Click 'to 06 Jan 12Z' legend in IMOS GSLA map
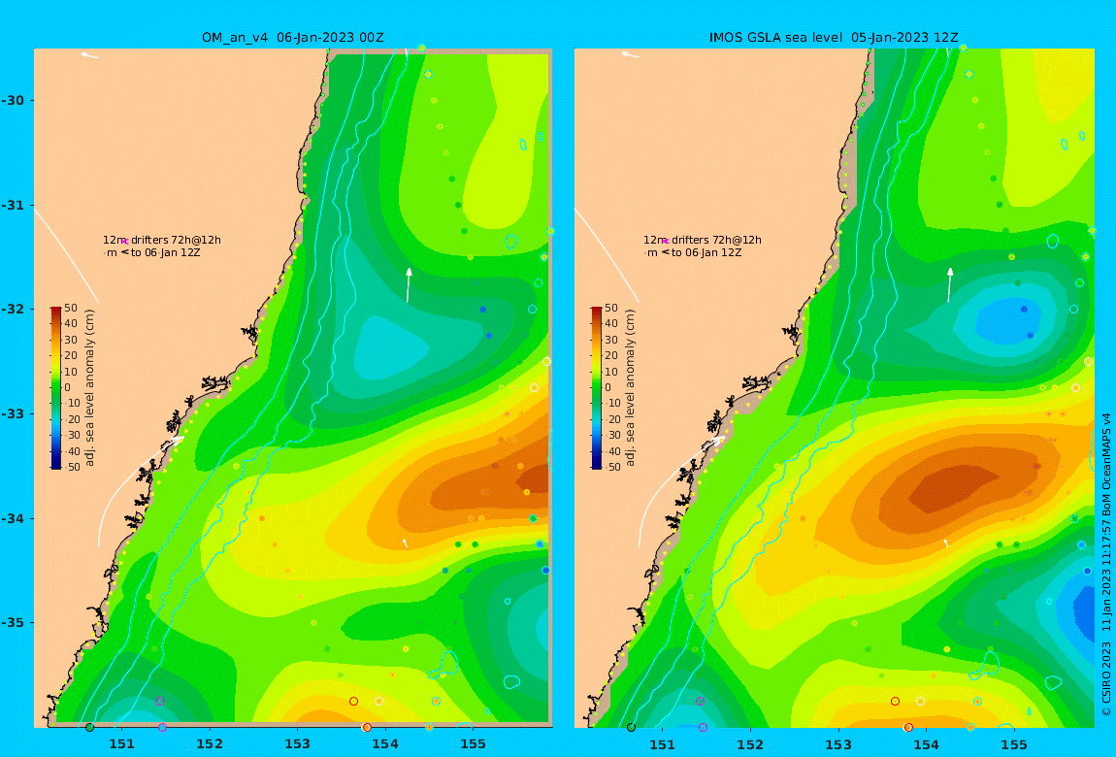1116x757 pixels. tap(706, 252)
